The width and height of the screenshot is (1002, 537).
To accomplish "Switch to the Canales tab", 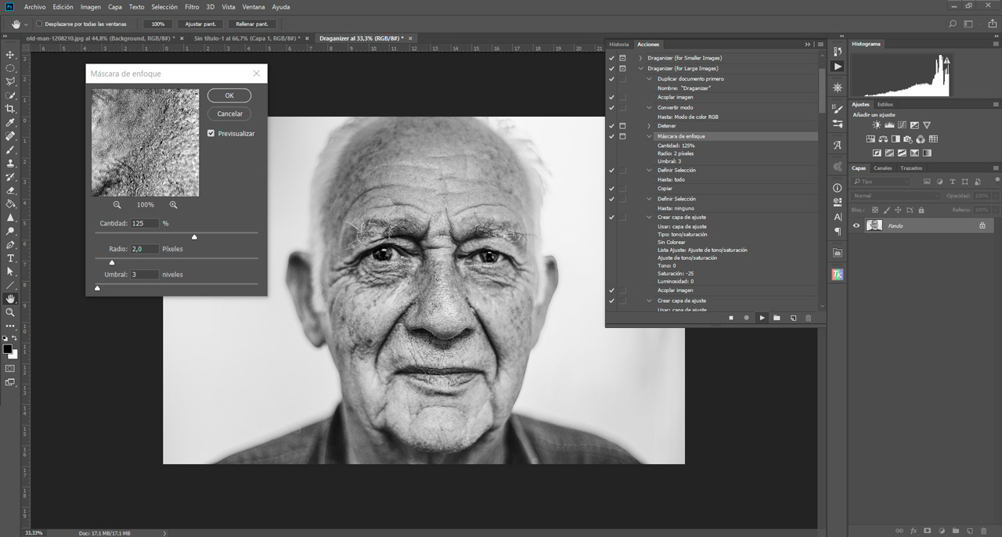I will point(882,168).
